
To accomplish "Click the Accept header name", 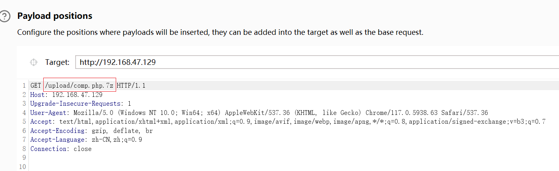I will tap(41, 122).
